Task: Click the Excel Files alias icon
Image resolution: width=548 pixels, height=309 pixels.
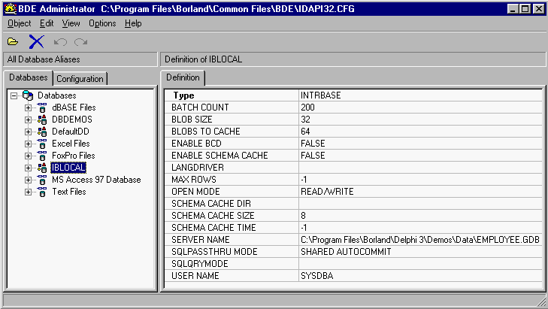Action: click(42, 144)
